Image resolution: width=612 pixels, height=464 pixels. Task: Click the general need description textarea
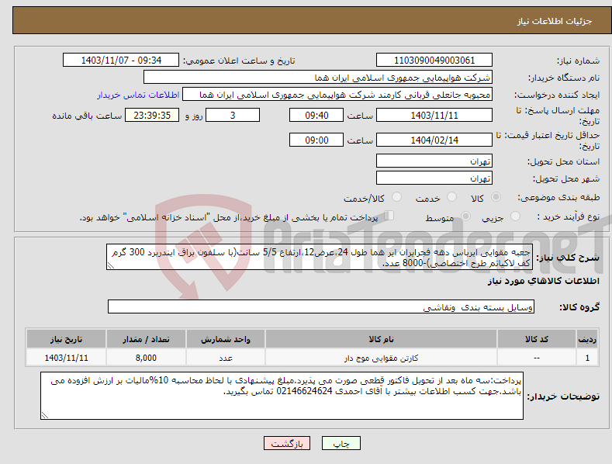click(320, 257)
